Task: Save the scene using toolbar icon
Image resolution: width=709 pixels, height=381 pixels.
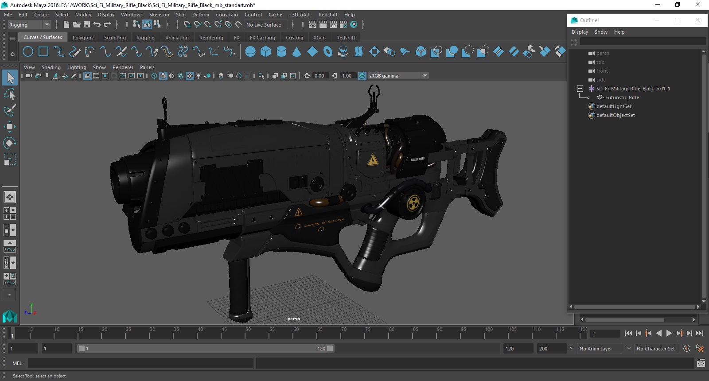Action: [x=87, y=25]
